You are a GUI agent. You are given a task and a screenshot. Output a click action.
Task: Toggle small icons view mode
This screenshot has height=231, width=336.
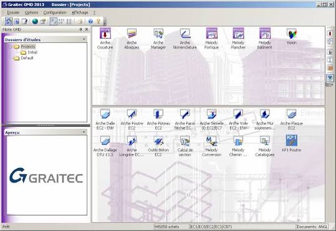click(62, 21)
